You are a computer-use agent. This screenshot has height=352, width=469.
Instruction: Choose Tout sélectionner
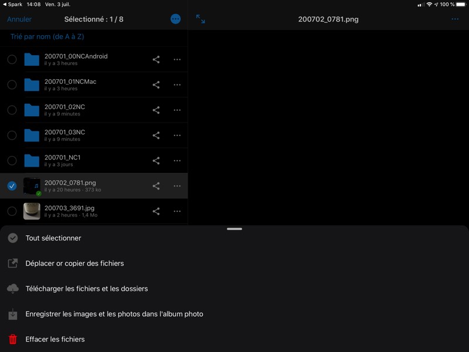pos(53,238)
